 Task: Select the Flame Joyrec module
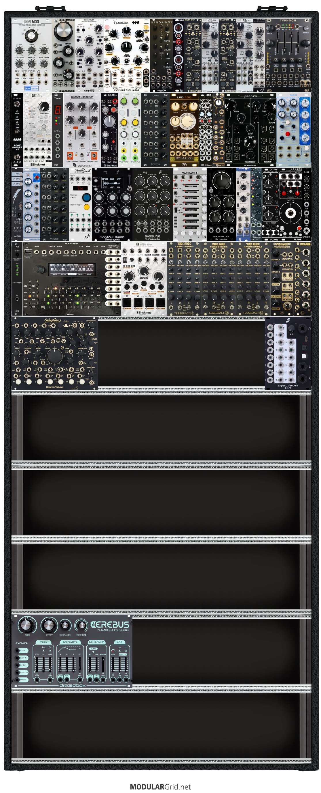click(290, 204)
